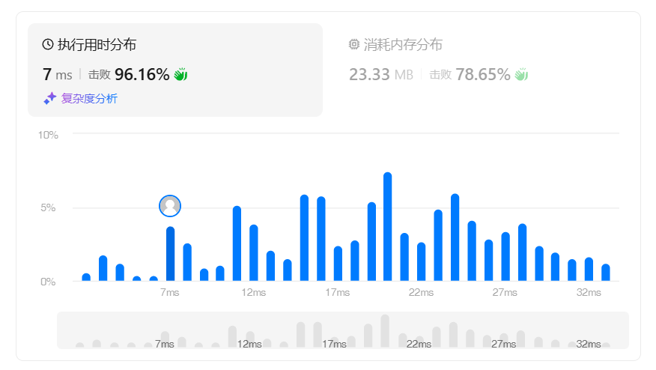Click the 0% y-axis label
Viewport: 656px width, 370px height.
coord(48,282)
